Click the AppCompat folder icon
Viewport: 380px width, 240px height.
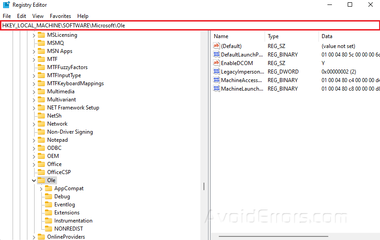click(49, 188)
